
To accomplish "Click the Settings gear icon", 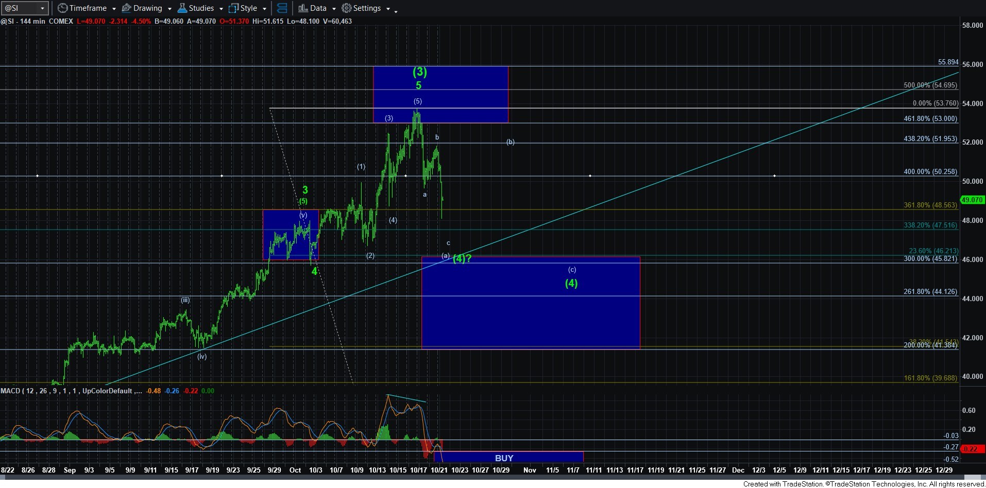I will [347, 8].
